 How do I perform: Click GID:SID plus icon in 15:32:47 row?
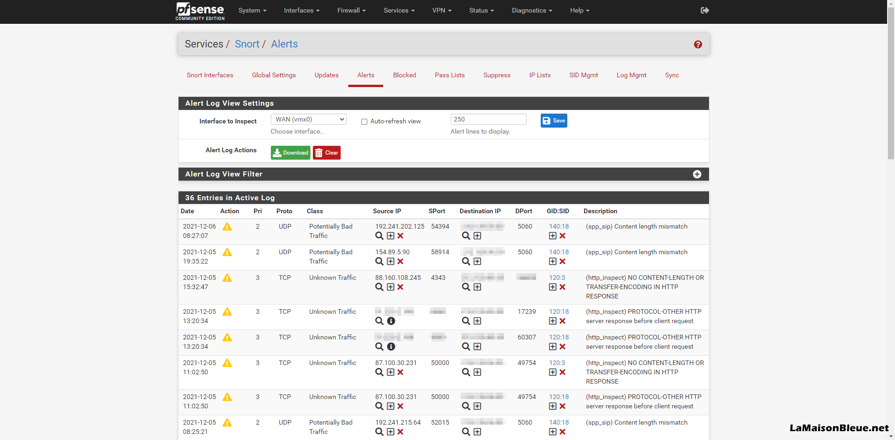point(553,287)
